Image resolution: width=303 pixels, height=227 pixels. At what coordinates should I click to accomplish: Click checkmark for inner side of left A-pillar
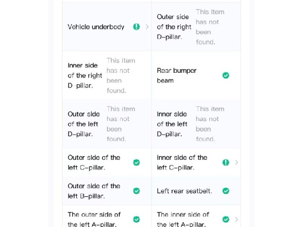coord(226,219)
